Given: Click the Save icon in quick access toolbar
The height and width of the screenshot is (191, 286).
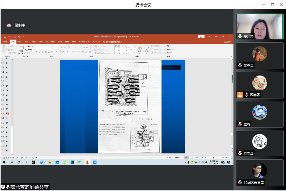Looking at the screenshot, I should pos(5,37).
